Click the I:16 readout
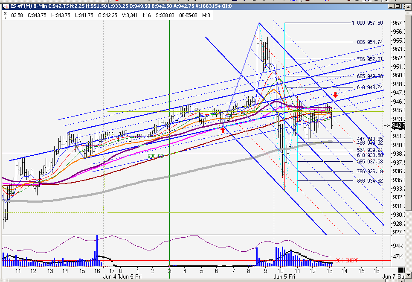 (x=147, y=15)
